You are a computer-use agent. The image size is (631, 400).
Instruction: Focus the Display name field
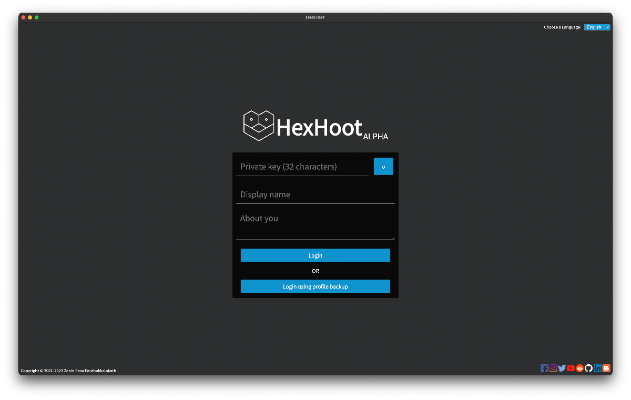click(315, 194)
